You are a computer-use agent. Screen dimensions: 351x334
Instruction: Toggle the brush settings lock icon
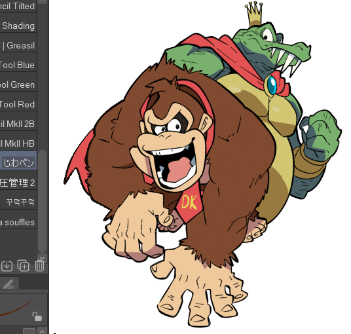point(37,316)
